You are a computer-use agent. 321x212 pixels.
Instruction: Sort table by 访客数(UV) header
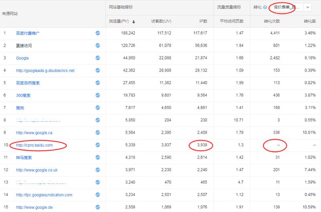tap(161, 21)
